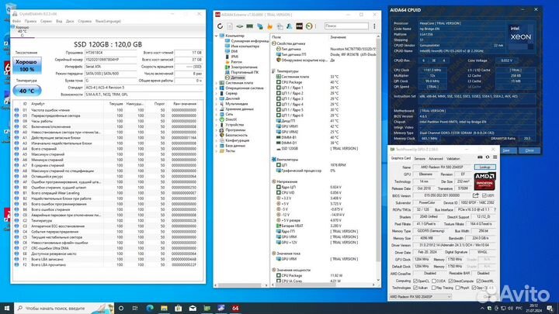Click the AIDA64 taskbar icon

tap(235, 309)
